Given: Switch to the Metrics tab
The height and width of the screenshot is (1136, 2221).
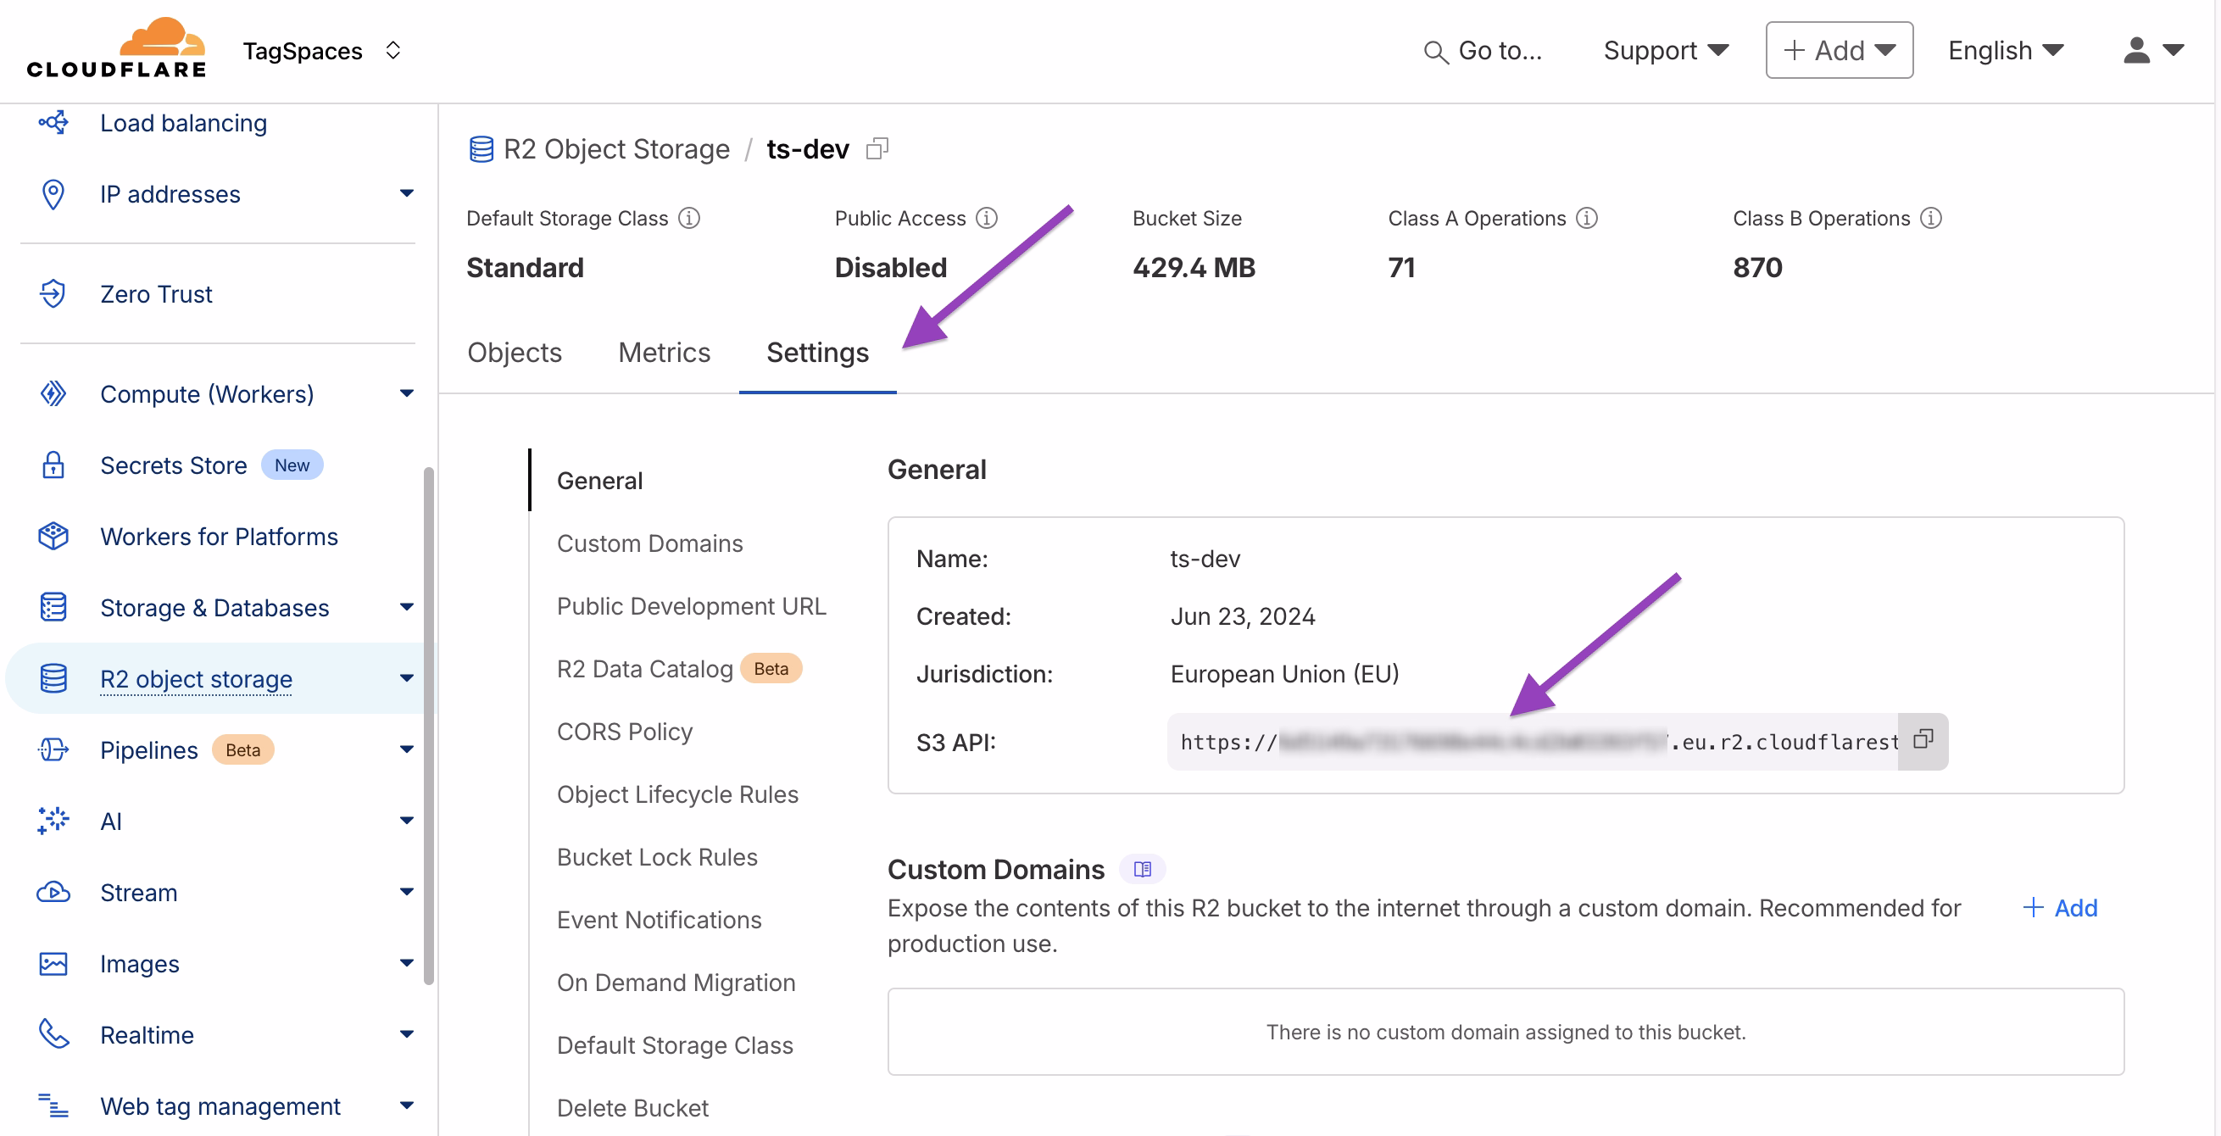Looking at the screenshot, I should click(x=663, y=352).
